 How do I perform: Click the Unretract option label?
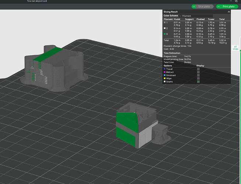pyautogui.click(x=171, y=75)
